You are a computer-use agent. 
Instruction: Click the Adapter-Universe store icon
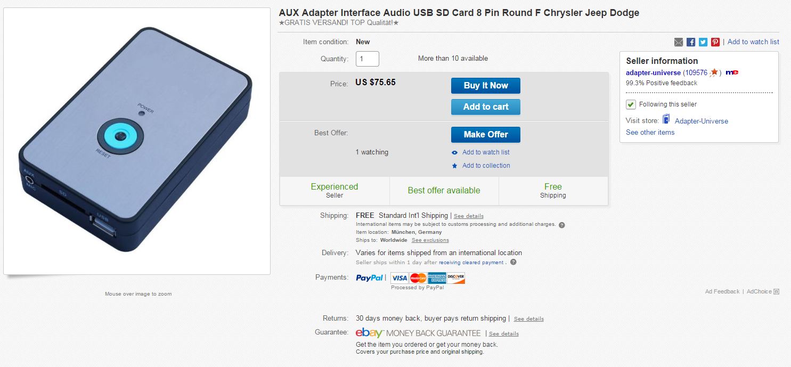tap(666, 119)
